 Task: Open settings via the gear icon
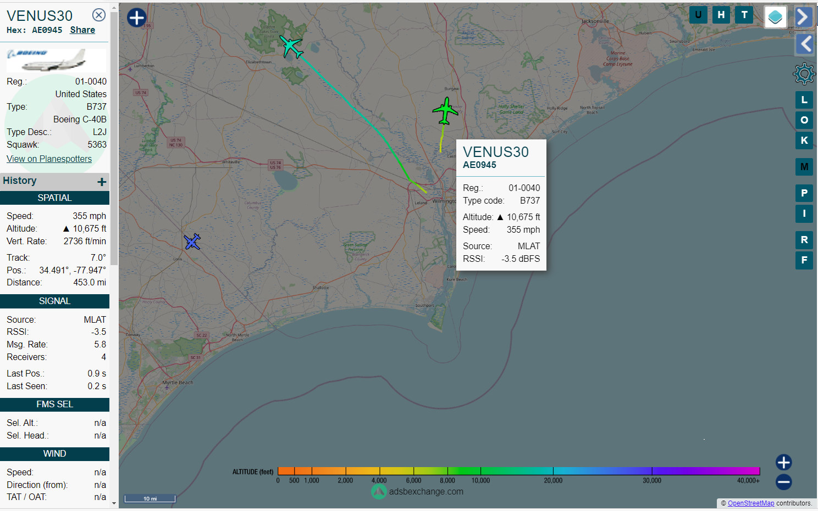(x=804, y=74)
